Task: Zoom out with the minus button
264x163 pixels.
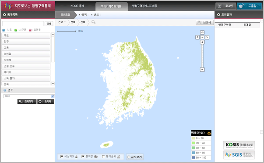Action: pos(202,69)
